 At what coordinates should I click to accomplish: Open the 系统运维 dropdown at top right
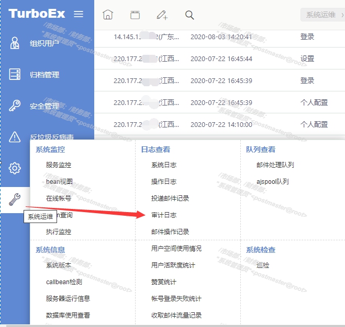(322, 15)
